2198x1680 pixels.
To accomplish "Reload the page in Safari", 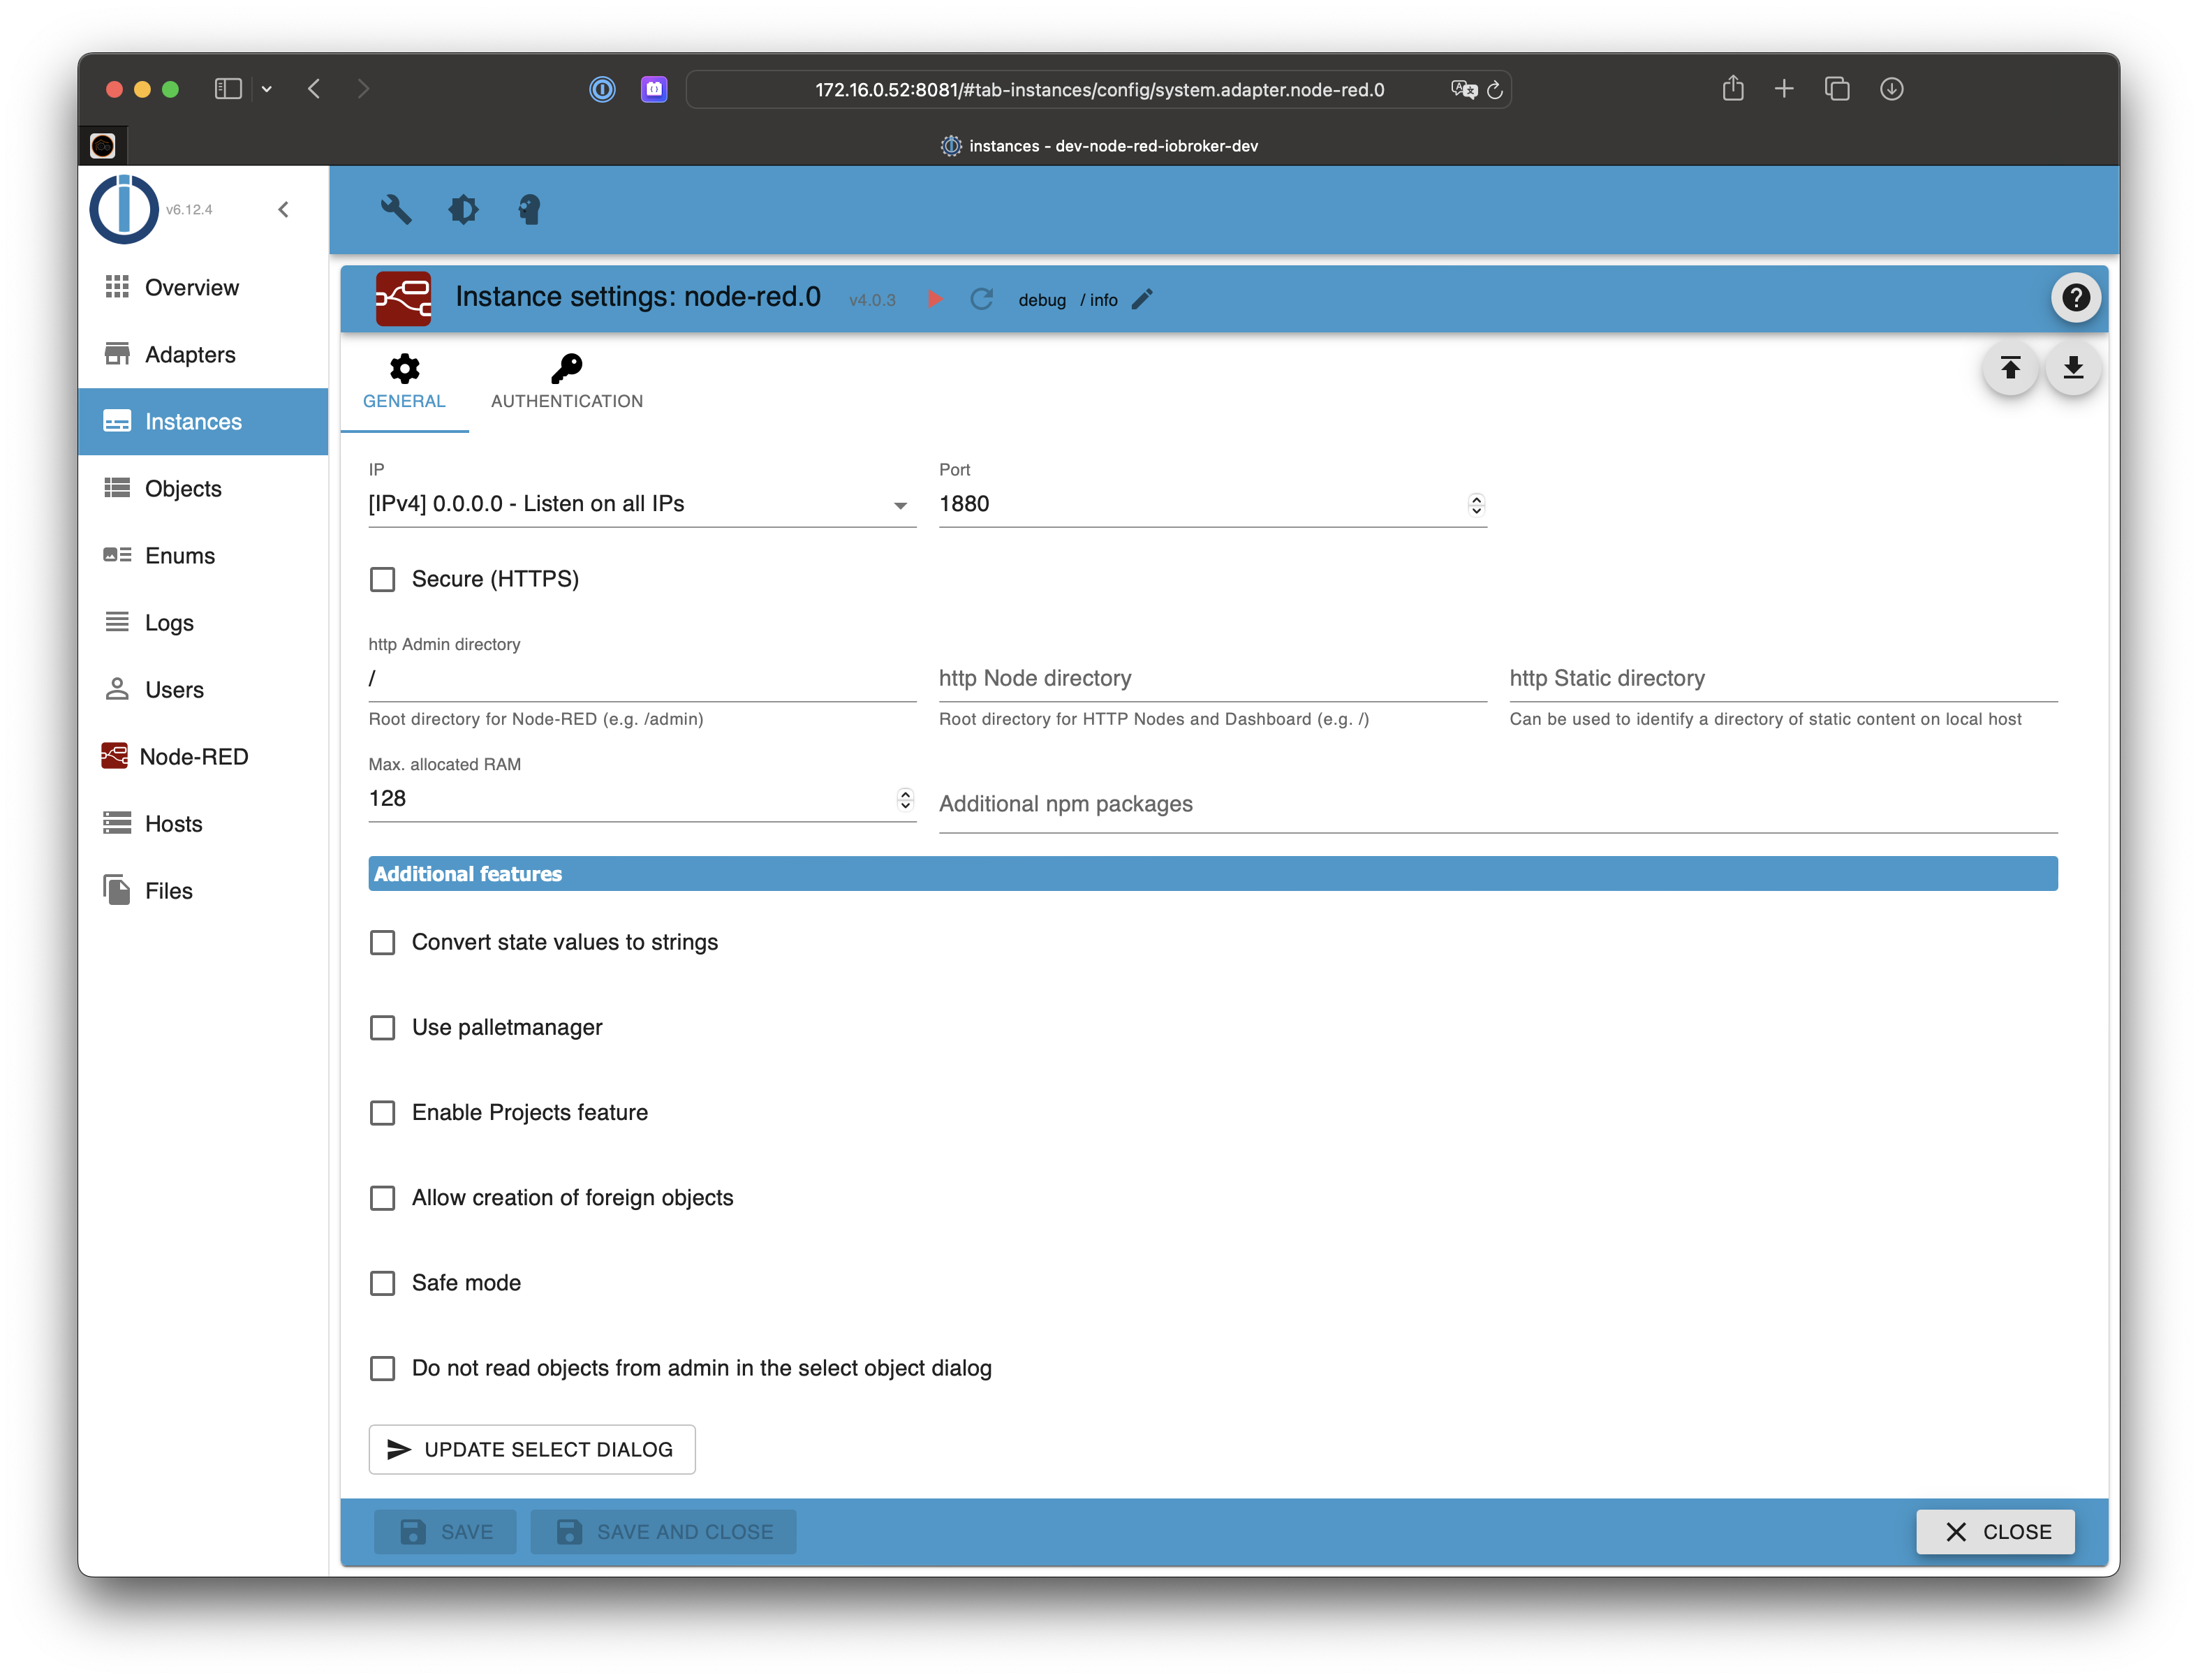I will (1495, 90).
